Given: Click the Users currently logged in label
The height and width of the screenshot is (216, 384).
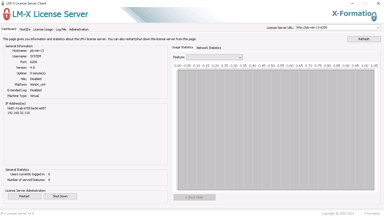Looking at the screenshot, I should (x=28, y=174).
